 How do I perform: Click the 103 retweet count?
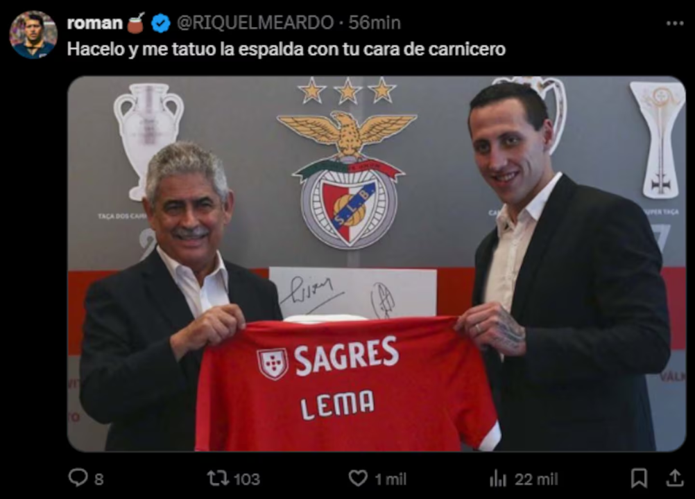pyautogui.click(x=246, y=479)
